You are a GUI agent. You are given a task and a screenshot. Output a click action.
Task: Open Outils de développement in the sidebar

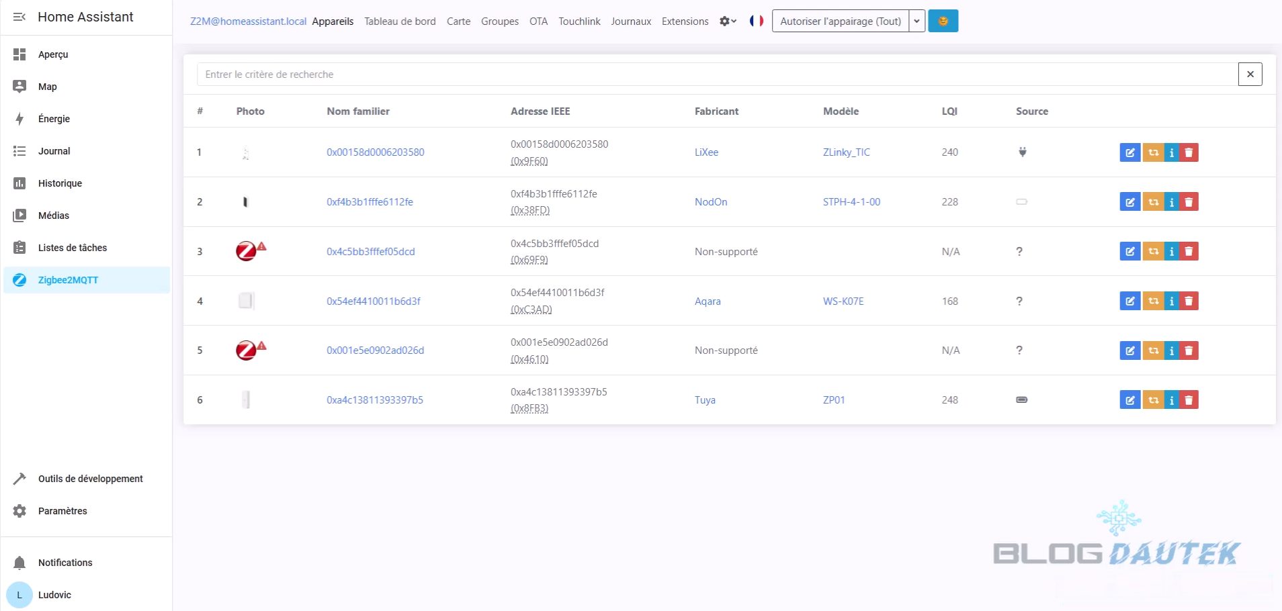coord(90,479)
